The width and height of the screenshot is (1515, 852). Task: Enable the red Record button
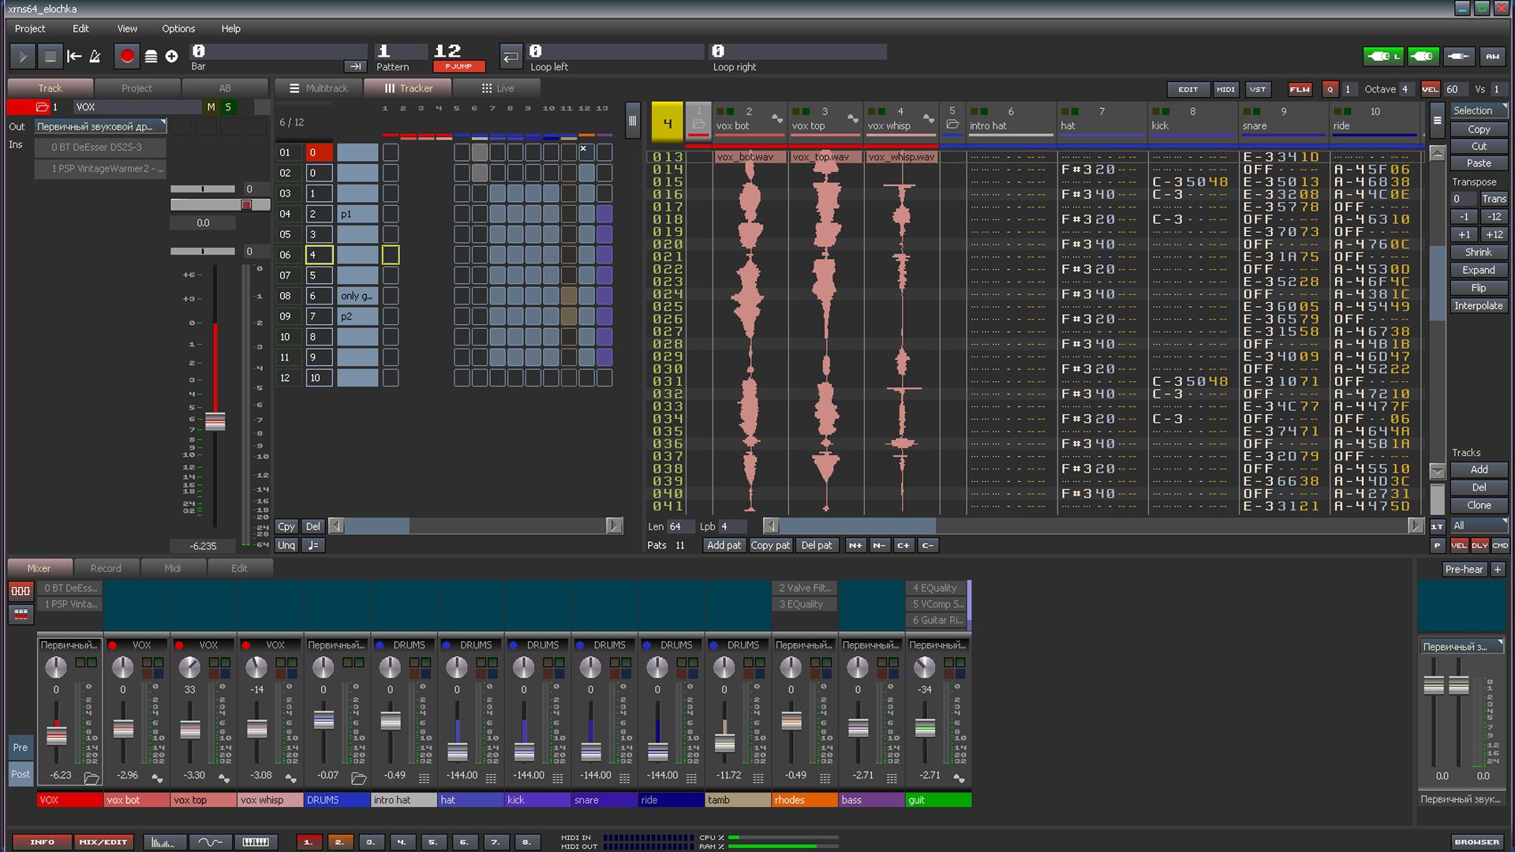click(127, 56)
